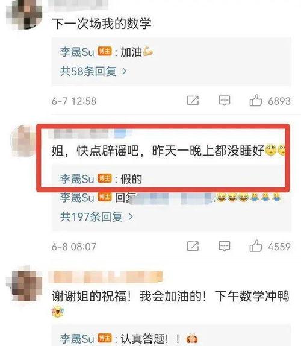The image size is (301, 346).
Task: Open 李晟Su profile from 加油 reply
Action: [x=77, y=52]
